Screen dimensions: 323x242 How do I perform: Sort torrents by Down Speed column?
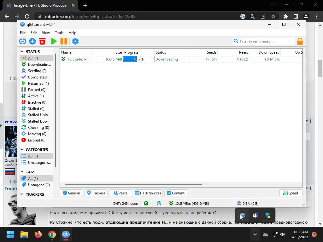click(265, 52)
